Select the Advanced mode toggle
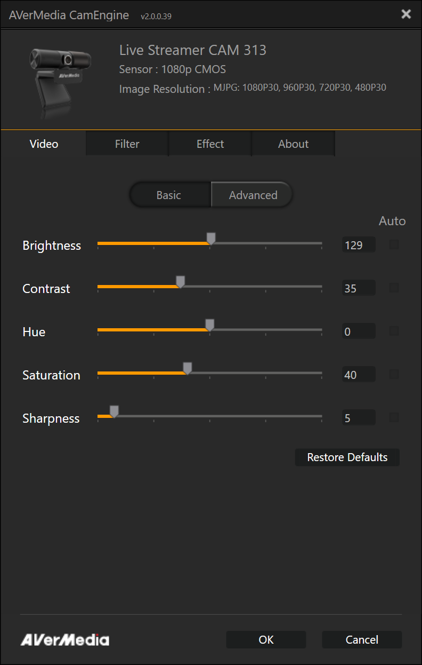The width and height of the screenshot is (422, 665). point(252,195)
